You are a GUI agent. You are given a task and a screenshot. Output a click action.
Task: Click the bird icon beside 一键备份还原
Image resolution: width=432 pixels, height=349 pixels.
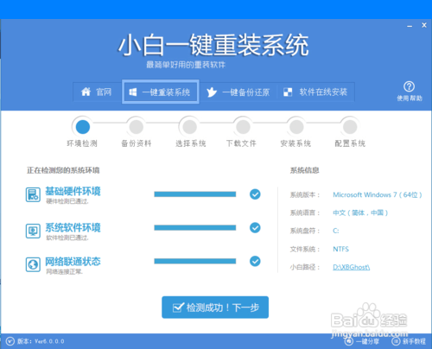tap(212, 92)
